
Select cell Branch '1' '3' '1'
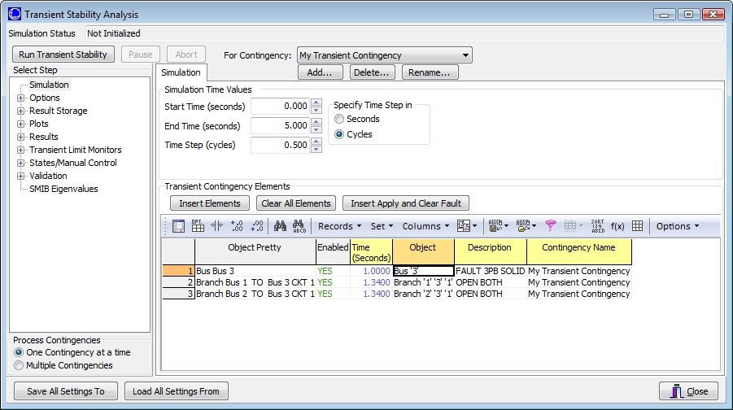point(423,282)
